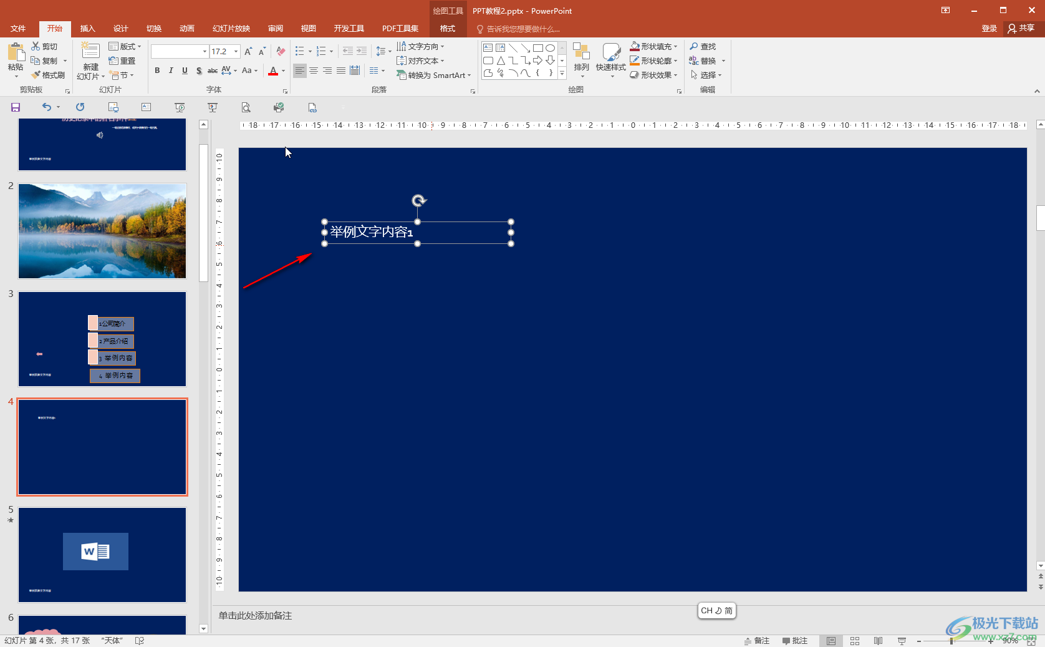
Task: Click the Reset (重置) slide button
Action: pyautogui.click(x=122, y=61)
